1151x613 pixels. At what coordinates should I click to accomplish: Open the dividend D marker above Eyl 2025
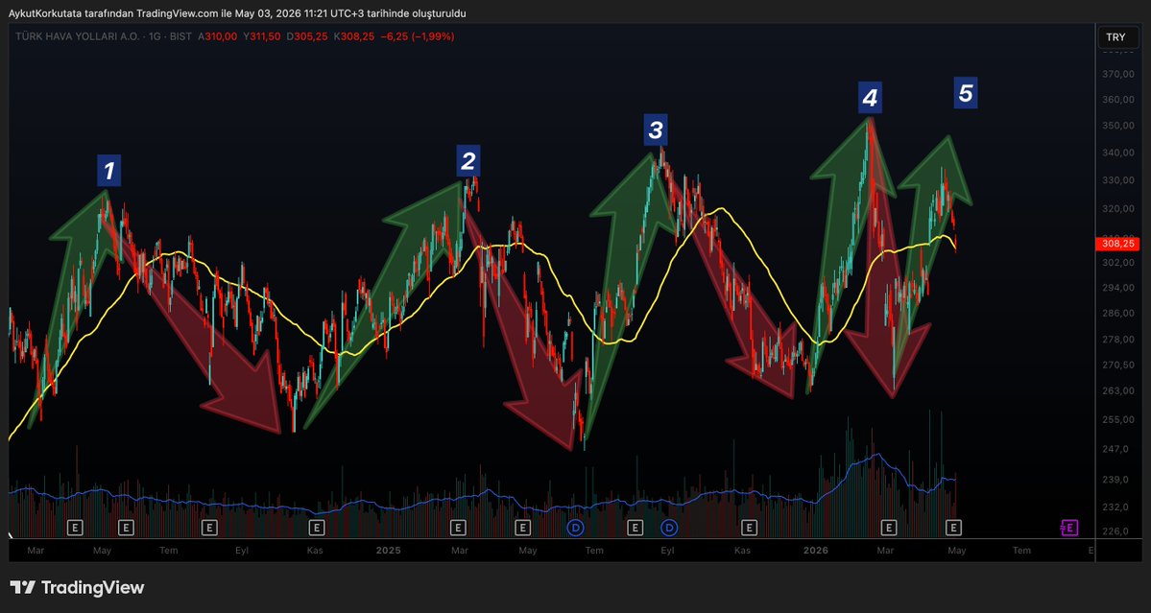pyautogui.click(x=669, y=528)
